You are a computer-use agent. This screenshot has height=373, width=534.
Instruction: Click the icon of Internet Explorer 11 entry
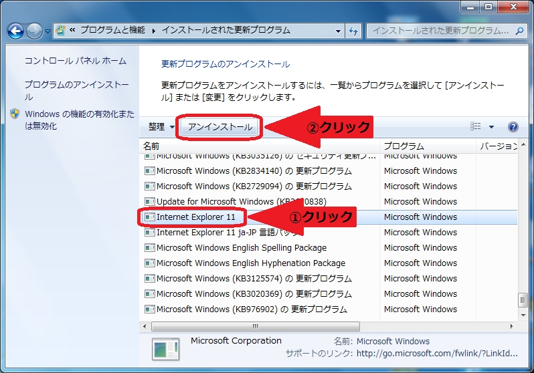tap(150, 217)
